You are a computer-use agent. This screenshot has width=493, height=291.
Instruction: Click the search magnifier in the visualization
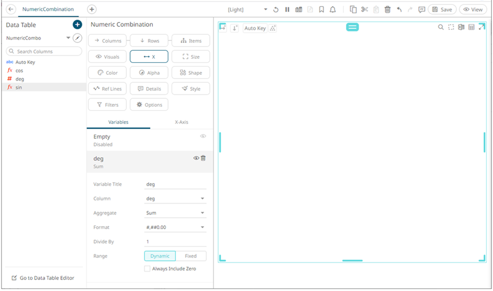click(x=441, y=27)
